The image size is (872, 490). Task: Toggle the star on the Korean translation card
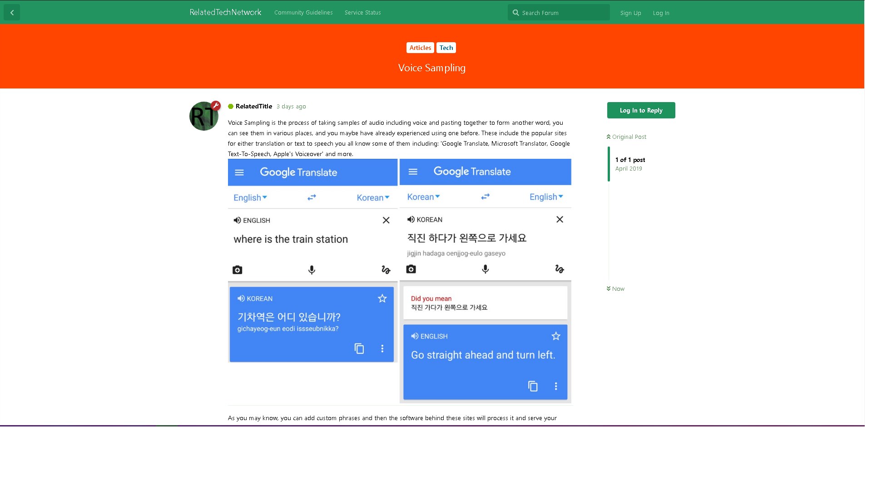pyautogui.click(x=382, y=298)
